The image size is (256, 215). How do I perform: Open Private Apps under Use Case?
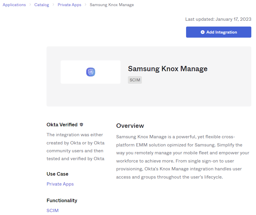60,184
